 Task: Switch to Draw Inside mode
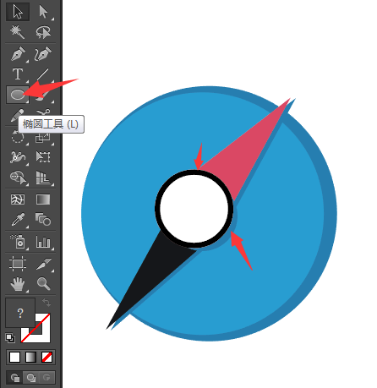[46, 377]
